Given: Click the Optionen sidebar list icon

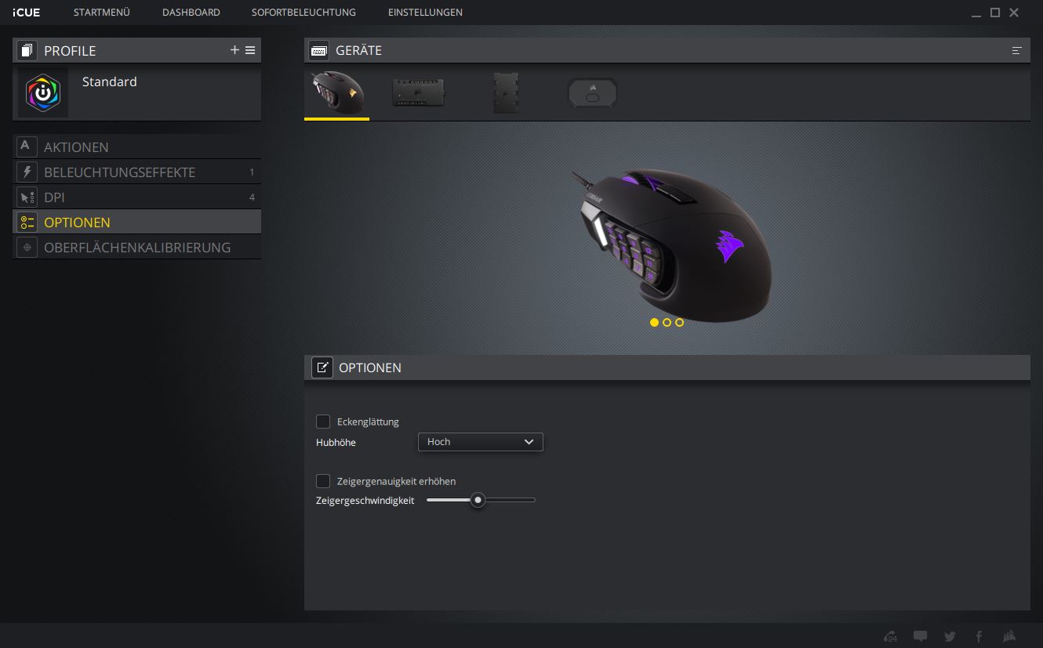Looking at the screenshot, I should [x=27, y=222].
